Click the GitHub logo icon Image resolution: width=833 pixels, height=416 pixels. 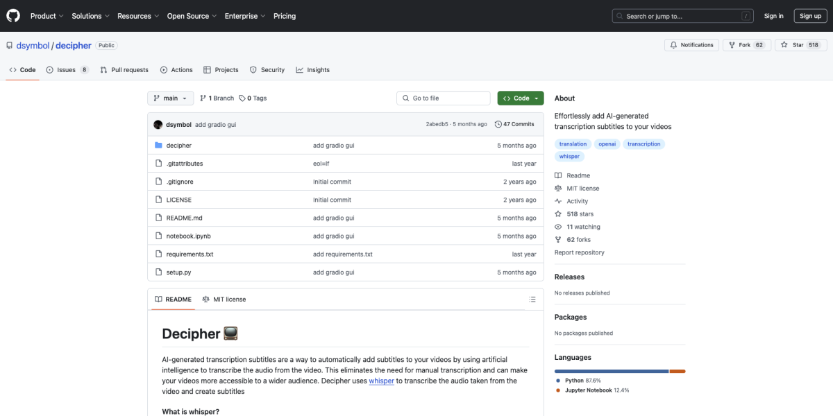(14, 15)
